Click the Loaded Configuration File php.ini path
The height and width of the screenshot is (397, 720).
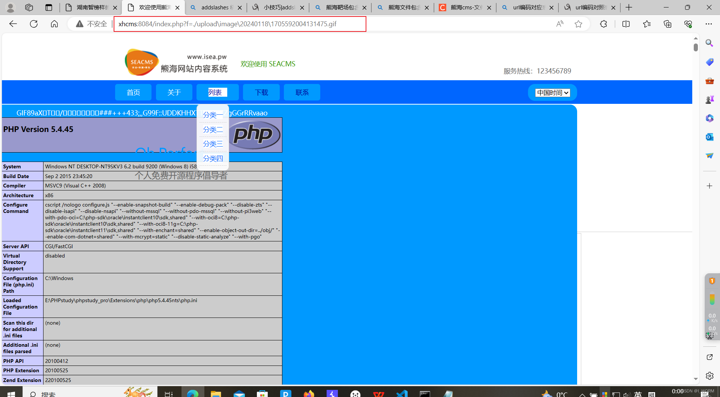tap(121, 300)
